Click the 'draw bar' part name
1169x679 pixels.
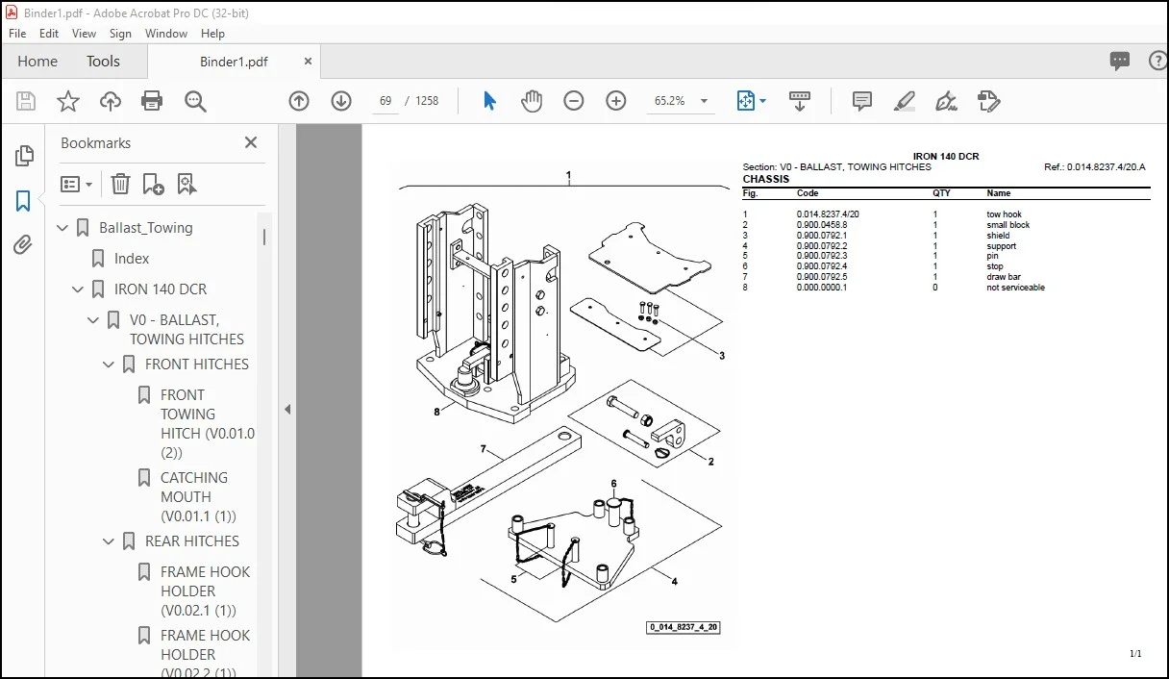coord(1004,277)
